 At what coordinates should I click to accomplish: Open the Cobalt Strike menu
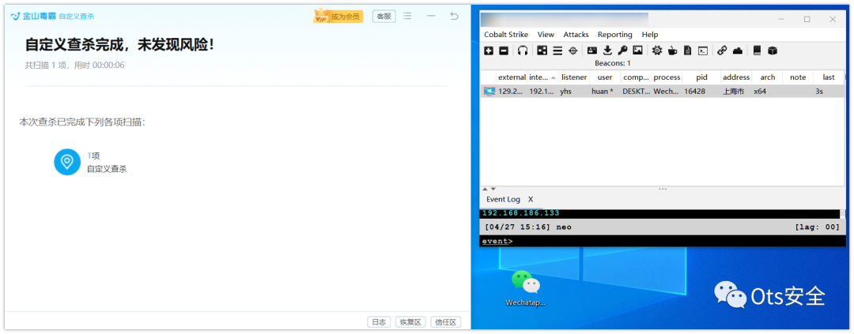click(506, 34)
